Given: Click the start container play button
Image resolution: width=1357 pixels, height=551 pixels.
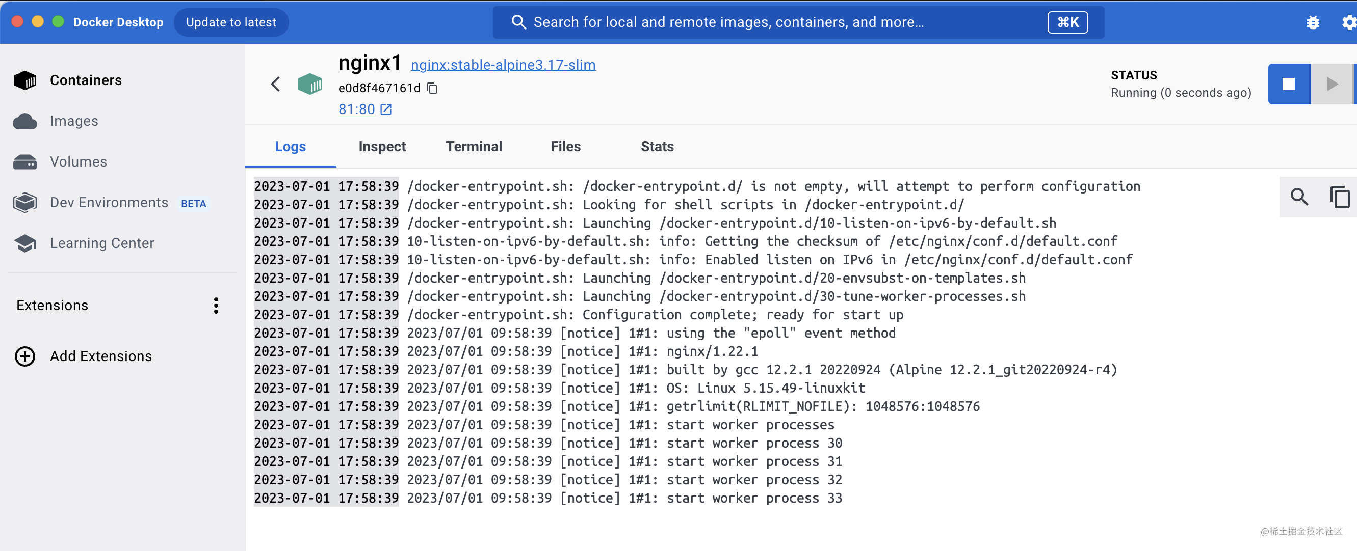Looking at the screenshot, I should point(1332,84).
